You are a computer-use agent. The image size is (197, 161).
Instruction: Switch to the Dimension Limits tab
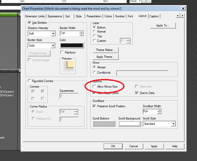tap(35, 16)
